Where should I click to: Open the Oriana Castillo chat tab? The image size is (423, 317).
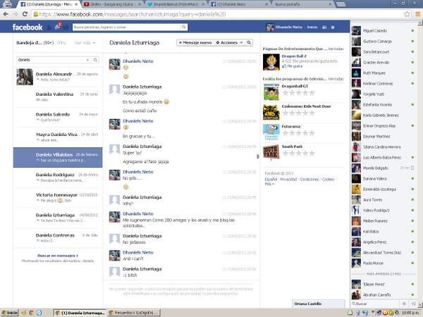pyautogui.click(x=319, y=304)
